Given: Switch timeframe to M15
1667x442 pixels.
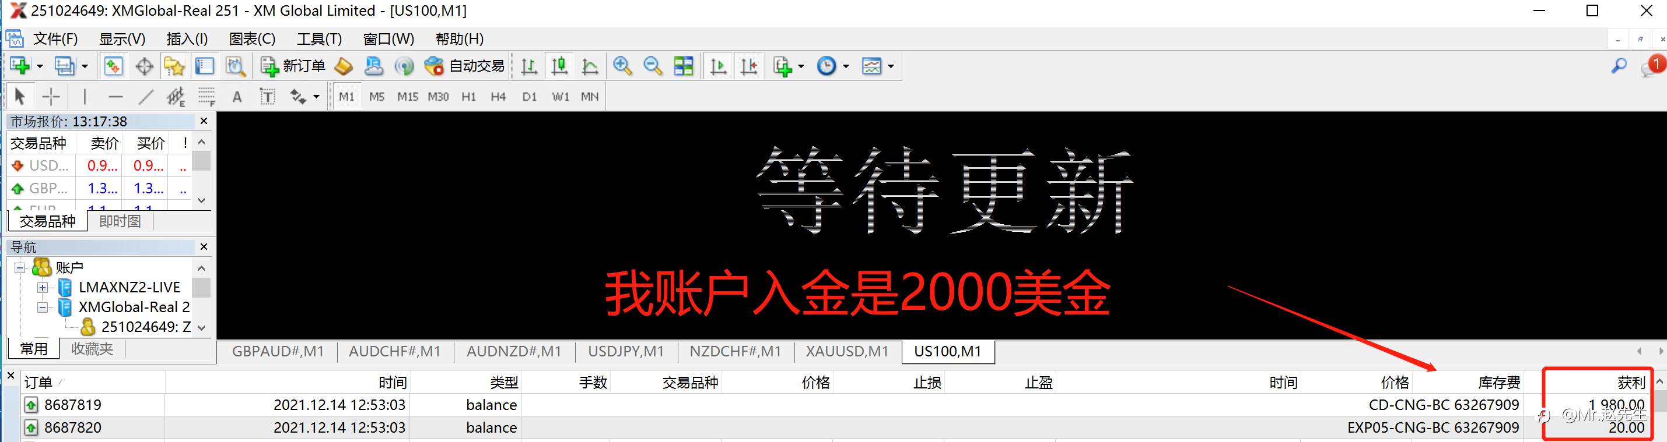Looking at the screenshot, I should 408,97.
